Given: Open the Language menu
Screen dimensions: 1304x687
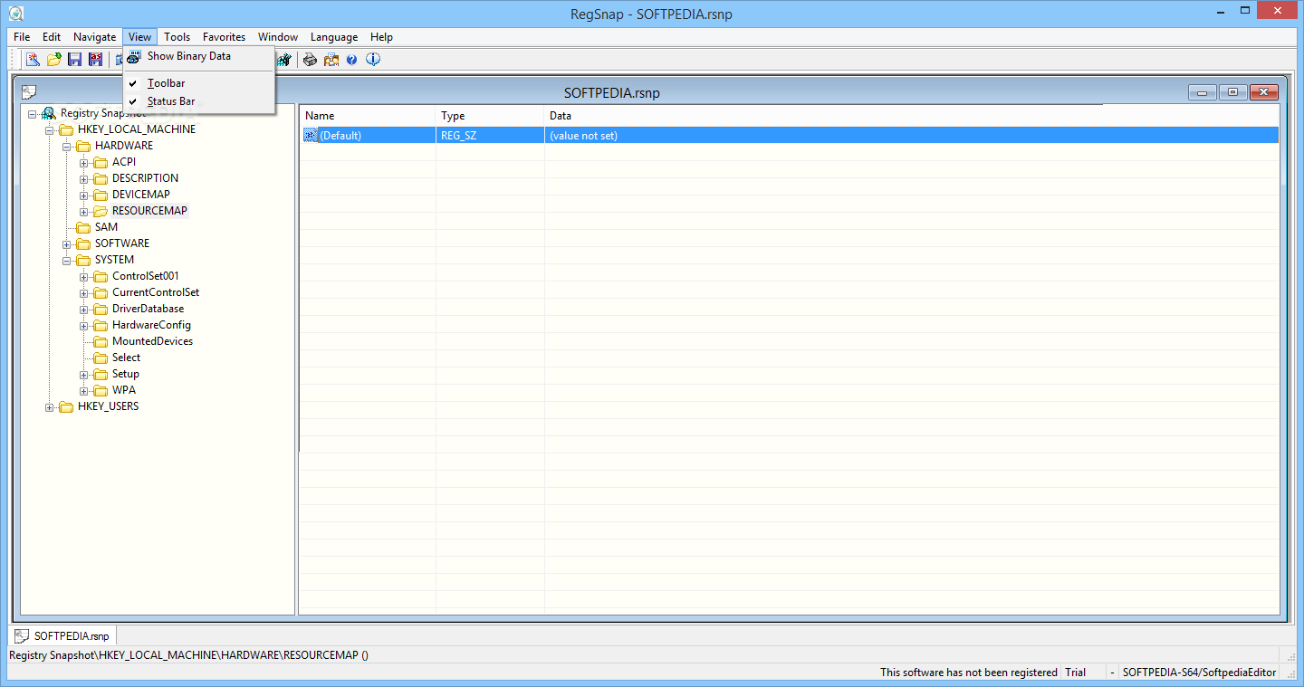Looking at the screenshot, I should [x=333, y=37].
